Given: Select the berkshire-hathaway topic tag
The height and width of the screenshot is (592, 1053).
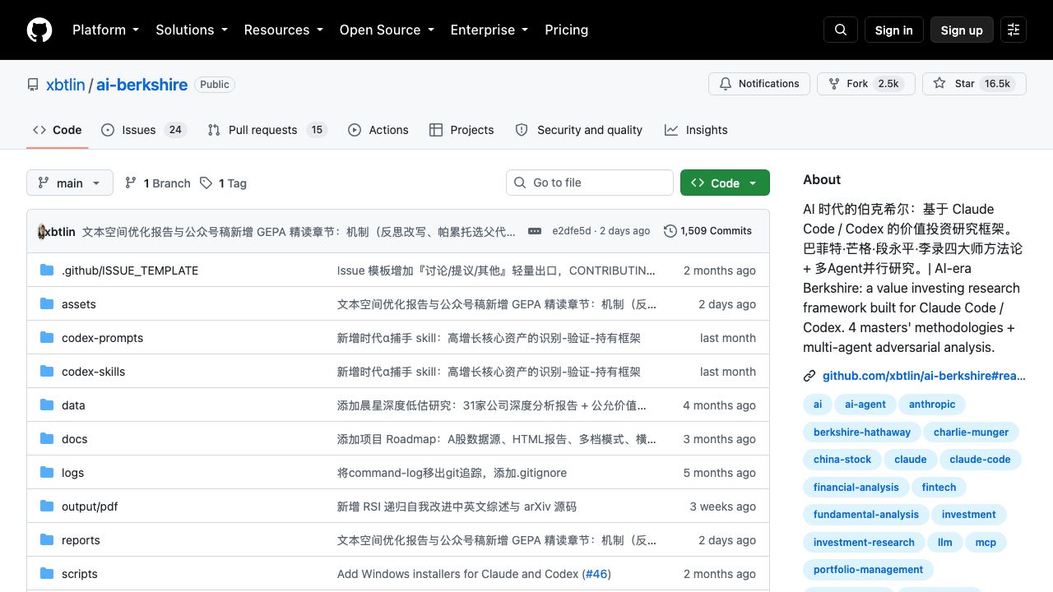Looking at the screenshot, I should click(861, 432).
